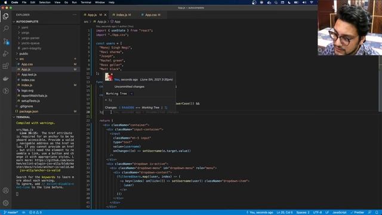Screen dimensions: 382x215
Task: Close the App.js editor tab
Action: pos(106,15)
